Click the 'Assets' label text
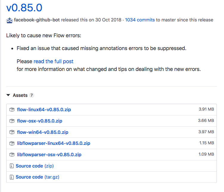224x192 pixels. point(20,95)
